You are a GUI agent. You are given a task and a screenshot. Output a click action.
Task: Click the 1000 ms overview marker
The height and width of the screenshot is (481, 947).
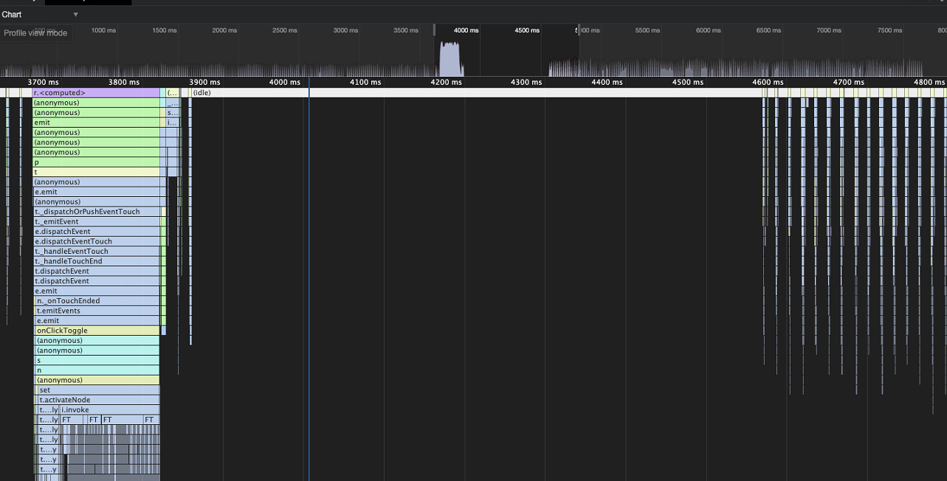tap(103, 30)
